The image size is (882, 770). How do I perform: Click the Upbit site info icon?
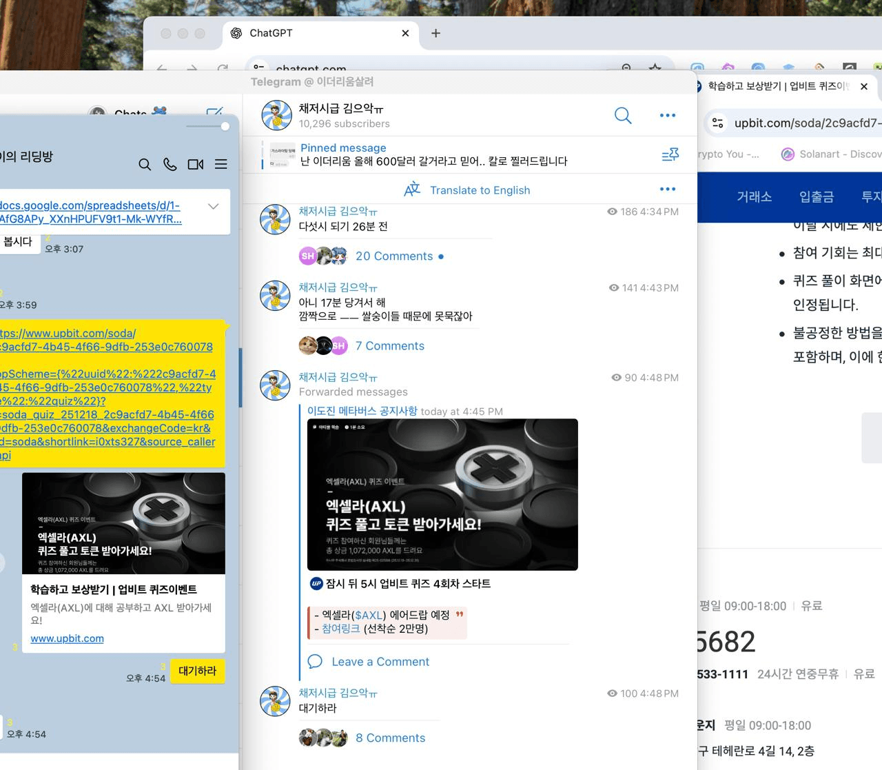(718, 123)
